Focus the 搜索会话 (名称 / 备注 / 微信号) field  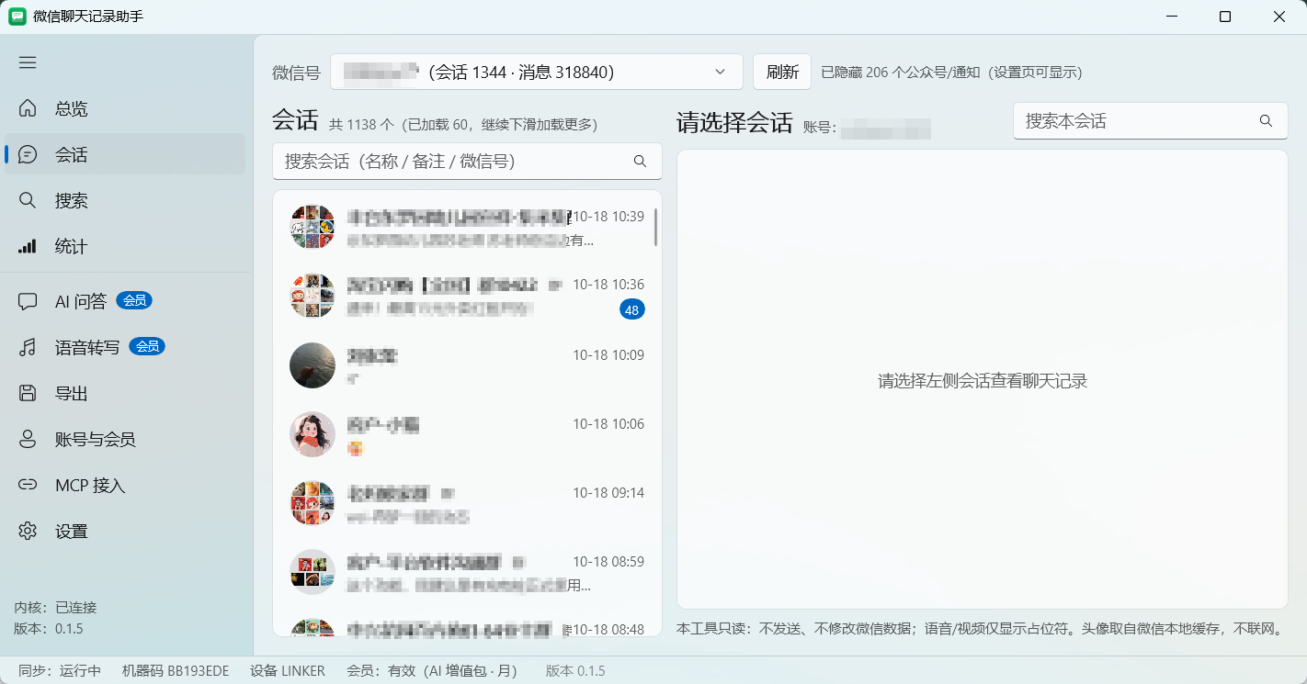467,162
